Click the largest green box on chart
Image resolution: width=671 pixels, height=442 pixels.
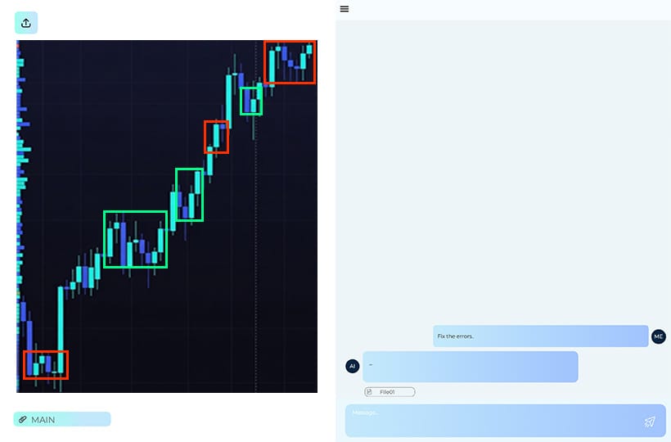(x=135, y=239)
